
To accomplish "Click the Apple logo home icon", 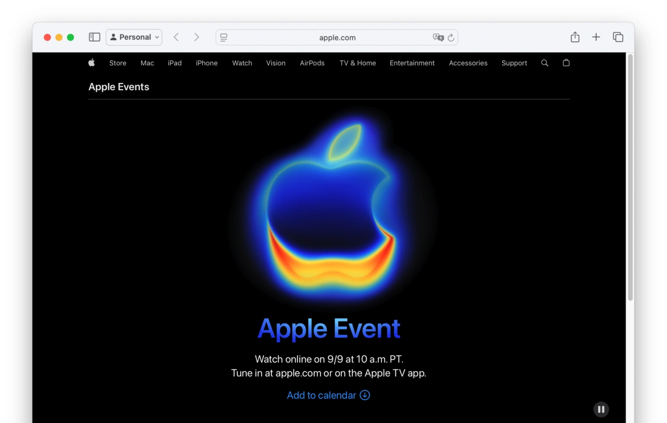I will click(92, 63).
